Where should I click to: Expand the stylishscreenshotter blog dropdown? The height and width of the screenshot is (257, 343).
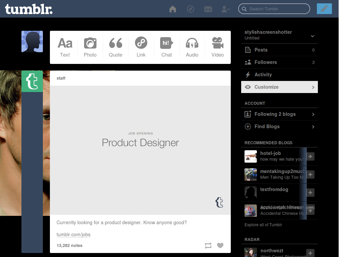coord(312,36)
